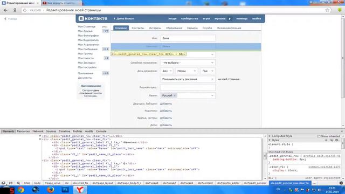Click the Yandex 'Я' home button
The width and height of the screenshot is (345, 194).
tap(15, 10)
